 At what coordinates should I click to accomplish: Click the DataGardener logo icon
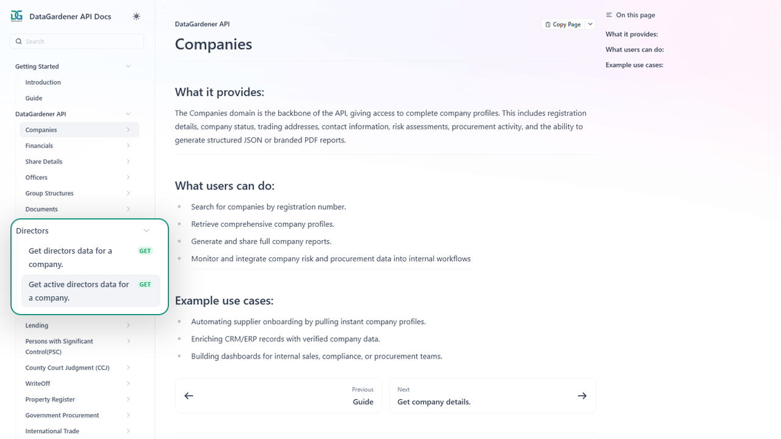(16, 16)
